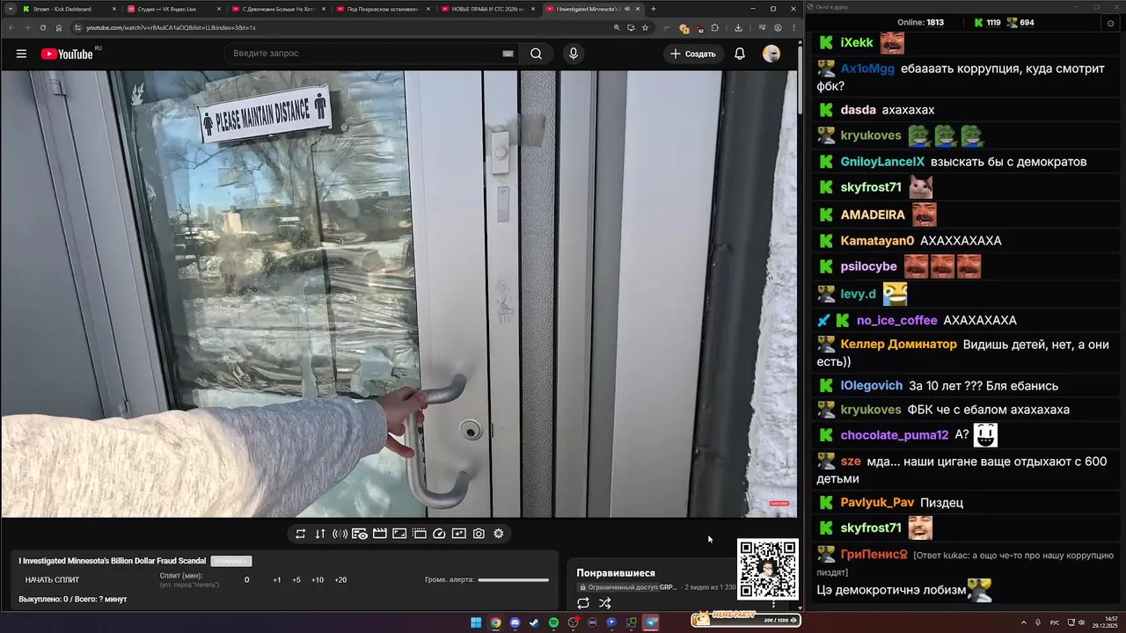
Task: Click the split minutes value field
Action: click(246, 580)
